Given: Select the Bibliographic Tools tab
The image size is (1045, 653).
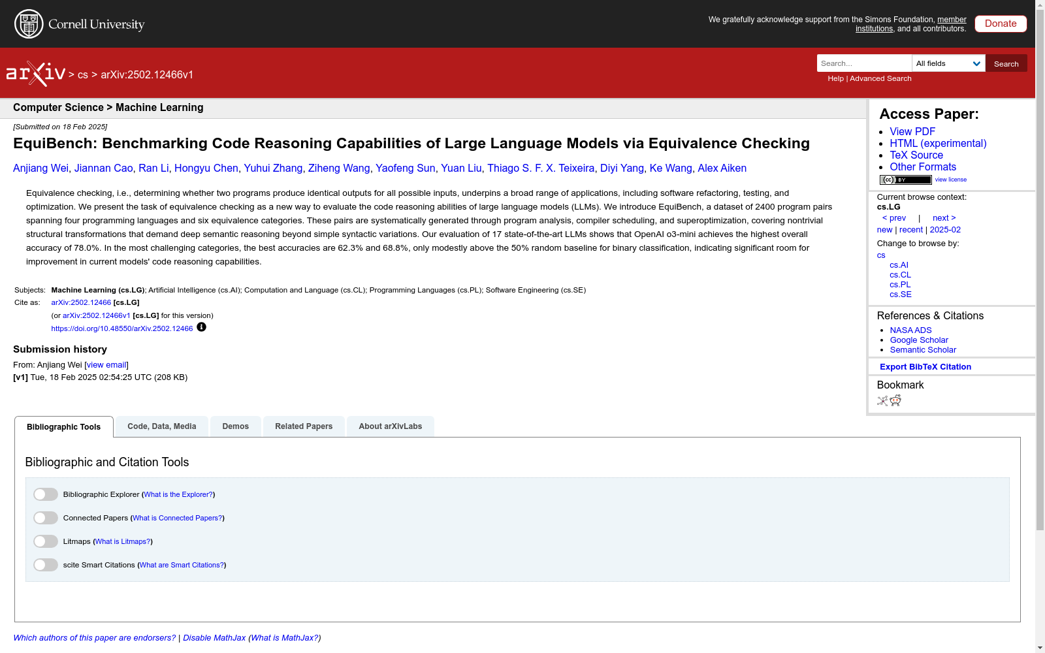Looking at the screenshot, I should pyautogui.click(x=64, y=427).
